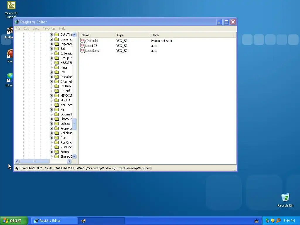
Task: Open the View menu
Action: click(x=36, y=28)
